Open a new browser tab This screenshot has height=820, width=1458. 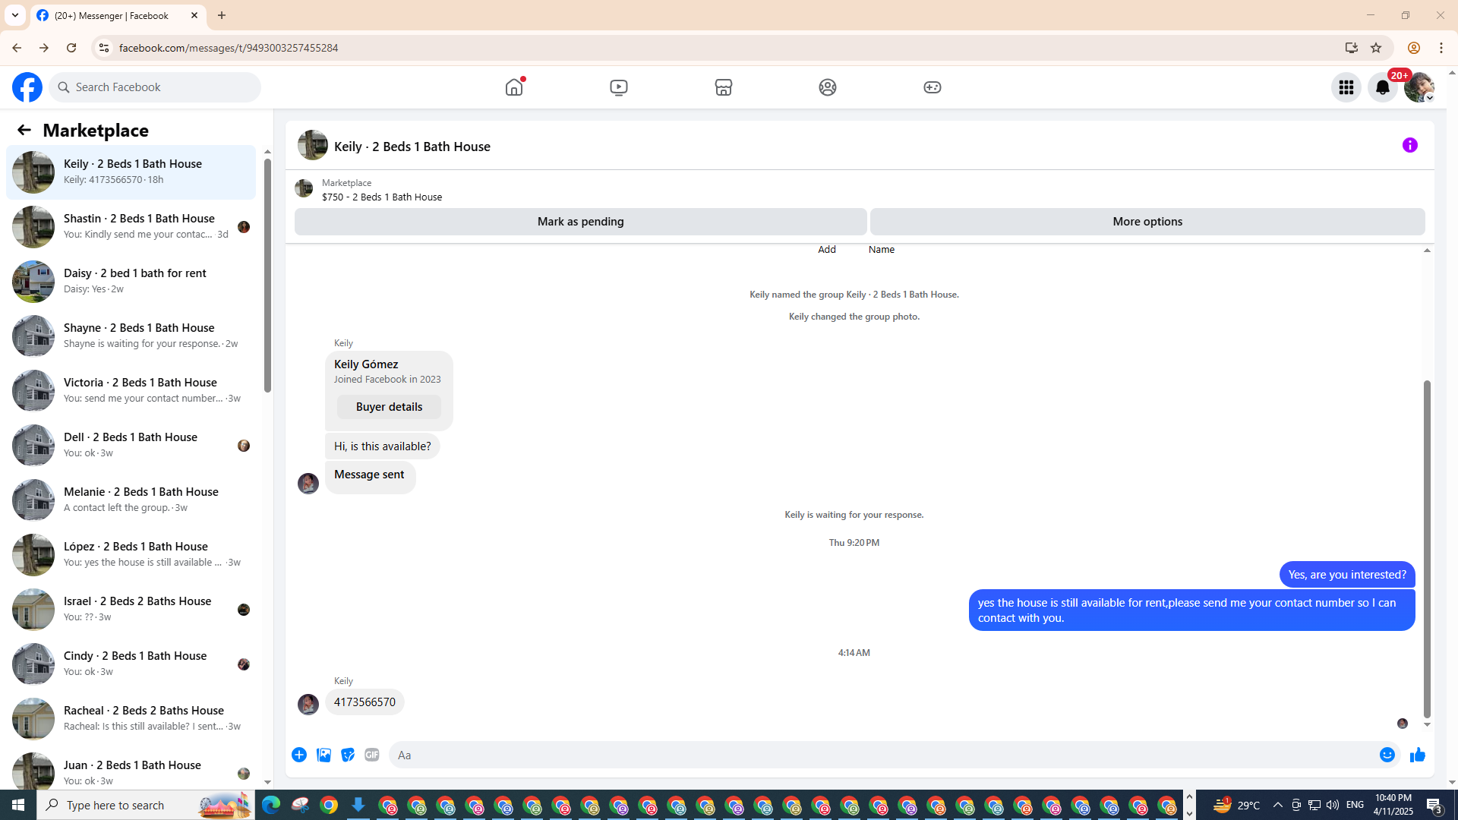point(222,15)
